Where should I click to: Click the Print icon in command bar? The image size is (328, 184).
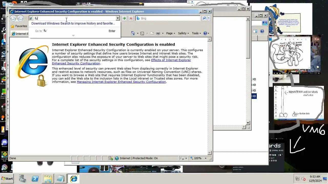click(x=158, y=33)
